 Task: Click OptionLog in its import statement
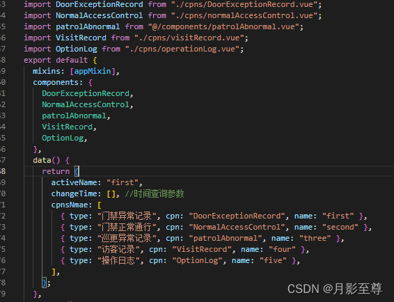77,49
